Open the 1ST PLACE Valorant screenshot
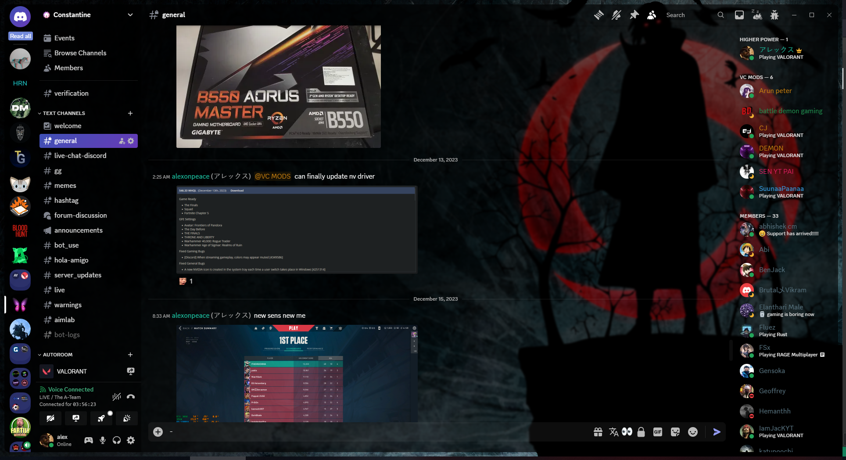Viewport: 846px width, 460px height. coord(297,374)
